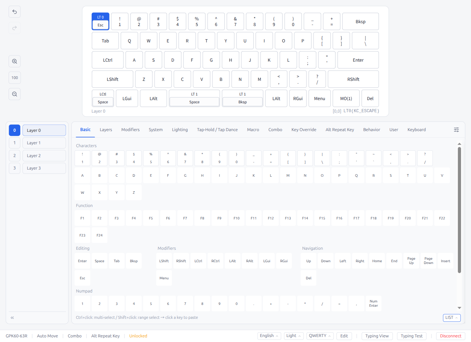Pick the Home navigation keycode
471x342 pixels.
(377, 261)
